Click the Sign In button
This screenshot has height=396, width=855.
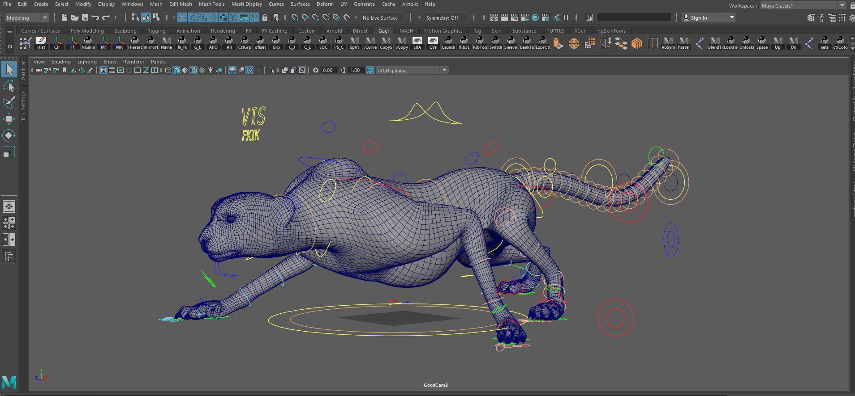[698, 17]
